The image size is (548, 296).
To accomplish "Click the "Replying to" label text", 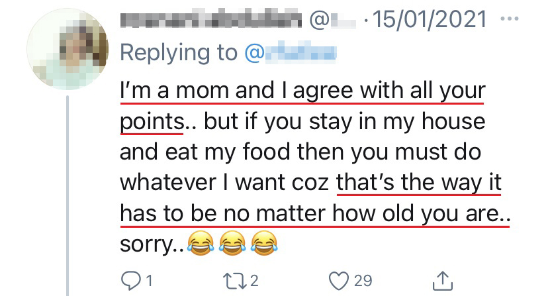I will pyautogui.click(x=179, y=53).
